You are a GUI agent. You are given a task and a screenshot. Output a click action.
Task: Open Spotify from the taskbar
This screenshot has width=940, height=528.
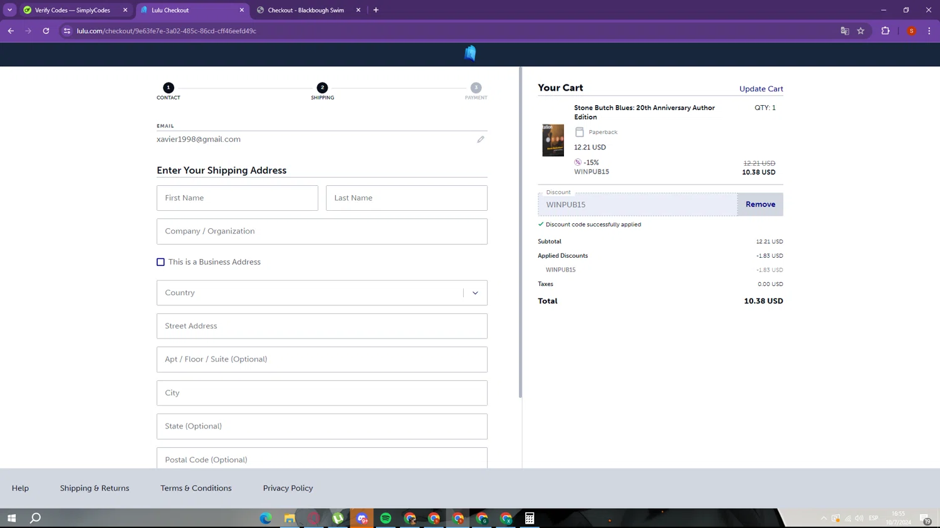click(386, 518)
